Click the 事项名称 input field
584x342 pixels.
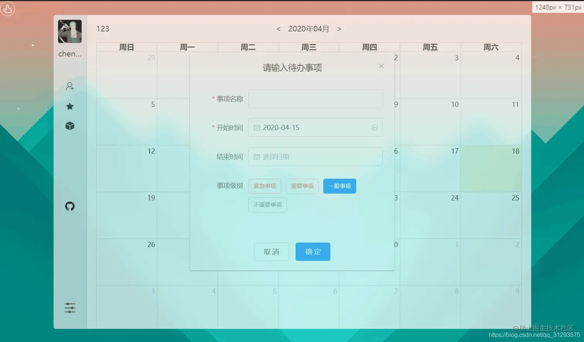(315, 99)
